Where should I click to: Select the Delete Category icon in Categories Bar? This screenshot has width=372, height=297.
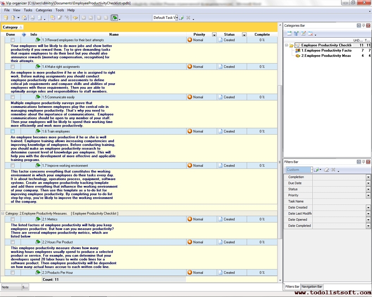pyautogui.click(x=311, y=34)
